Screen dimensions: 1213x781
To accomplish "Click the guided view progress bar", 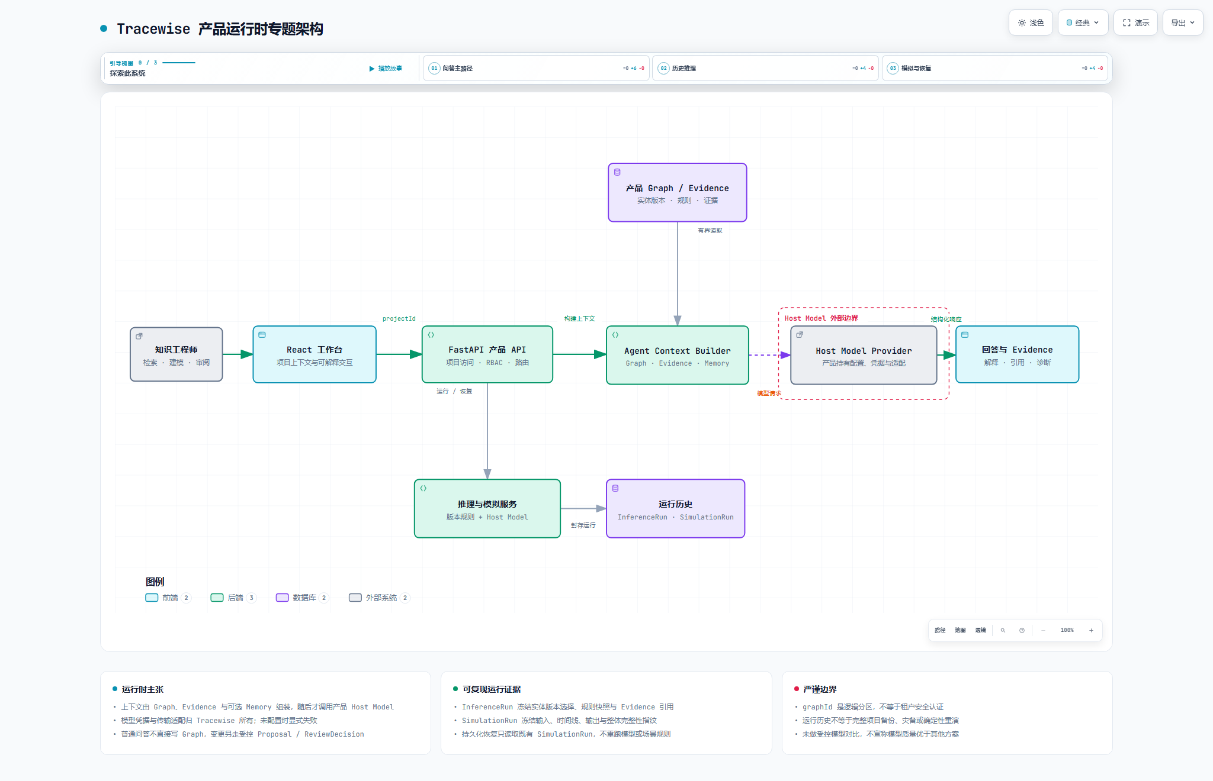I will (x=179, y=62).
